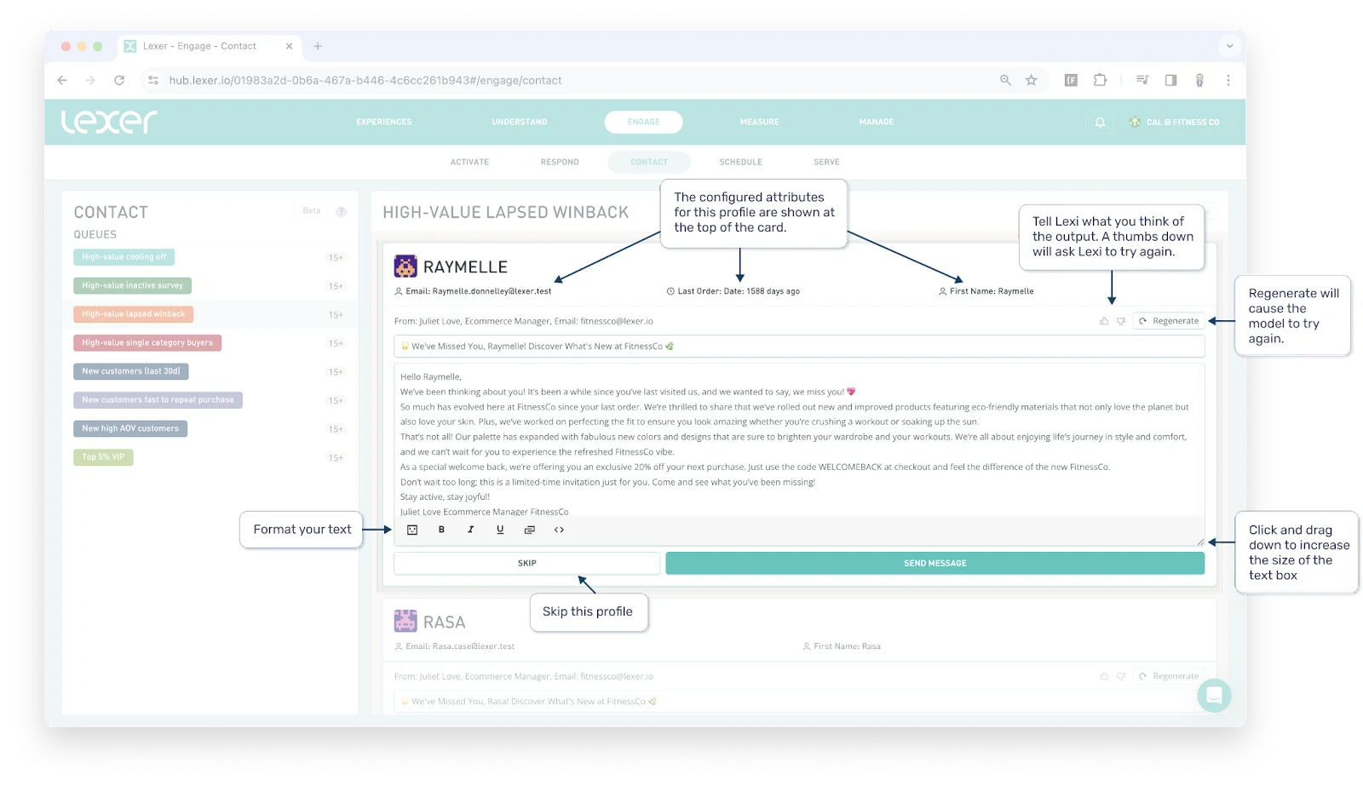This screenshot has height=786, width=1363.
Task: Open the Understand menu
Action: point(520,122)
